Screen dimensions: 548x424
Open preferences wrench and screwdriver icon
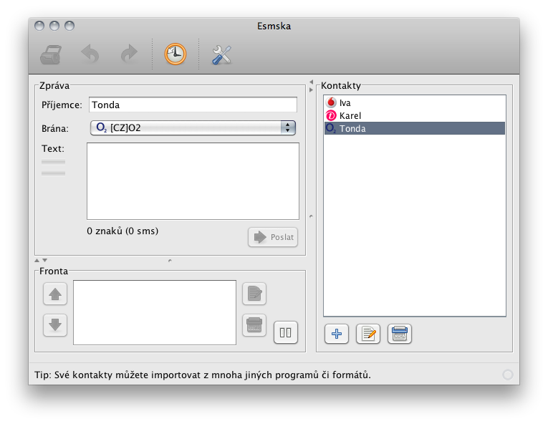tap(221, 54)
